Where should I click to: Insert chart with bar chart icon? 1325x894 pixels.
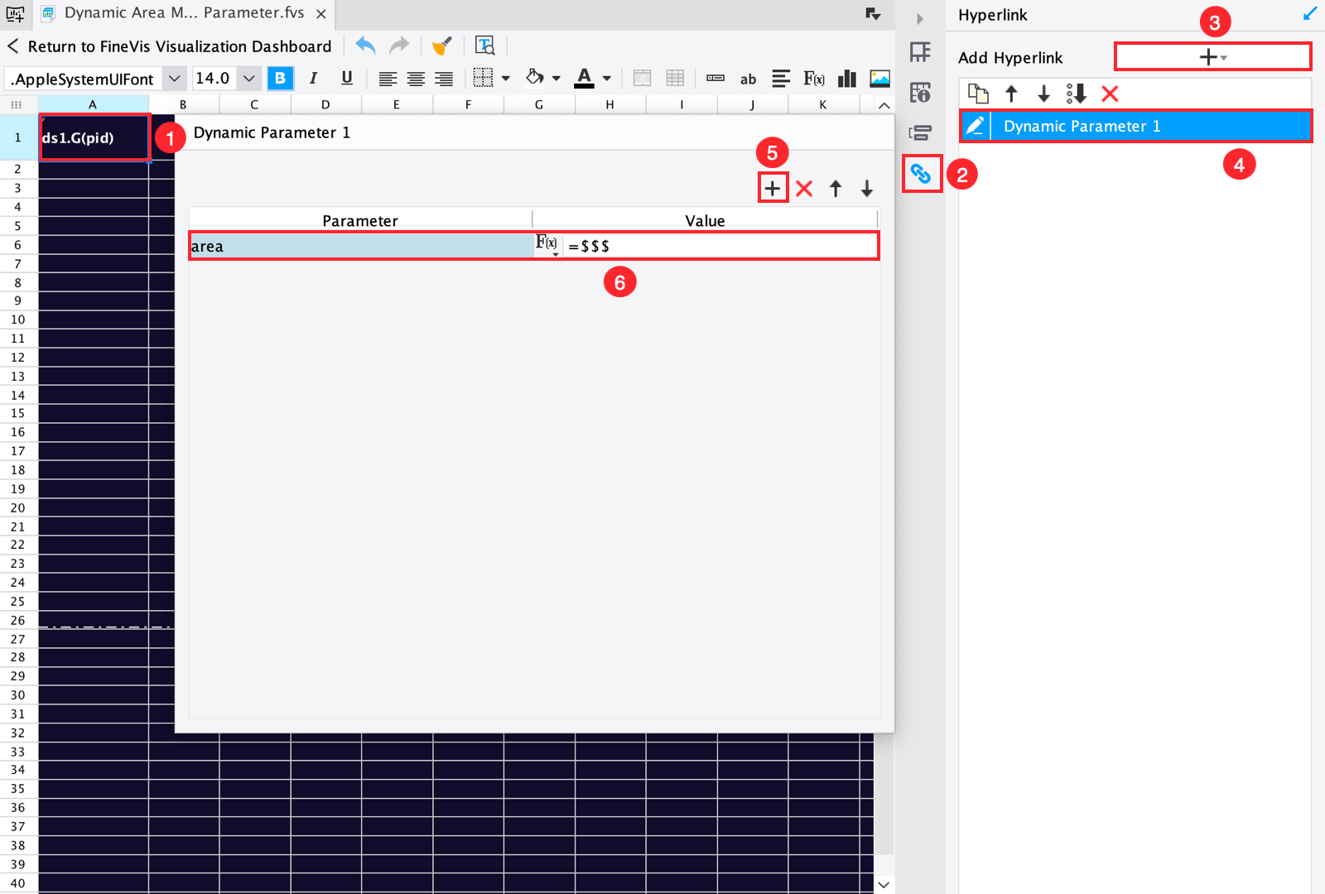click(x=846, y=78)
